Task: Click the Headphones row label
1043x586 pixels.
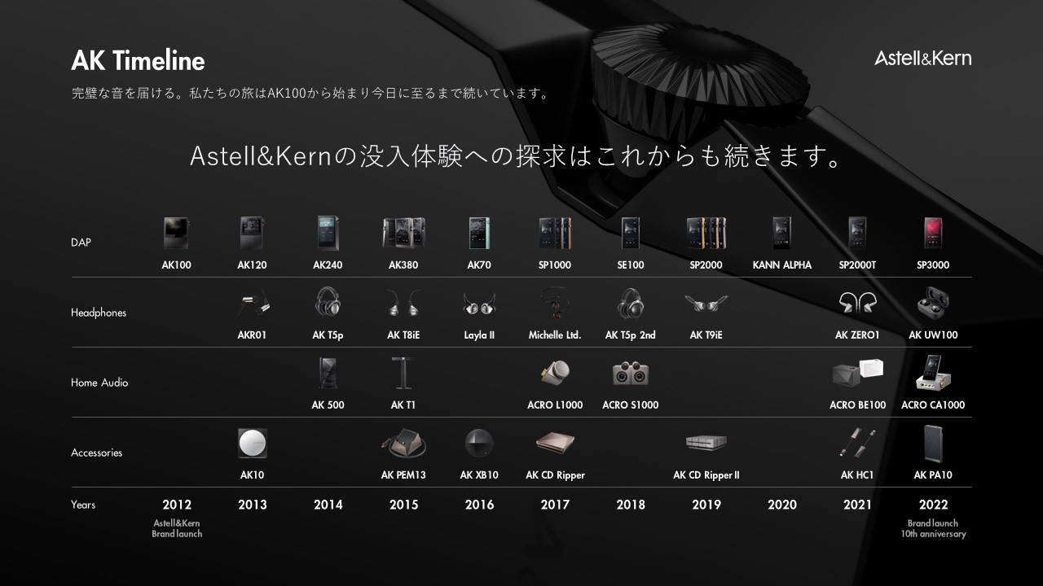Action: [99, 313]
